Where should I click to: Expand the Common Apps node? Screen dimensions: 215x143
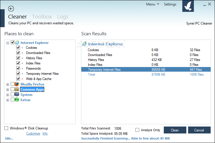8,90
